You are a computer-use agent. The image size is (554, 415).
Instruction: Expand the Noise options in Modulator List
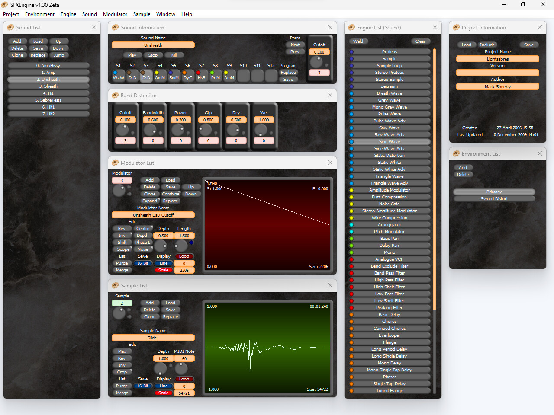pyautogui.click(x=143, y=249)
